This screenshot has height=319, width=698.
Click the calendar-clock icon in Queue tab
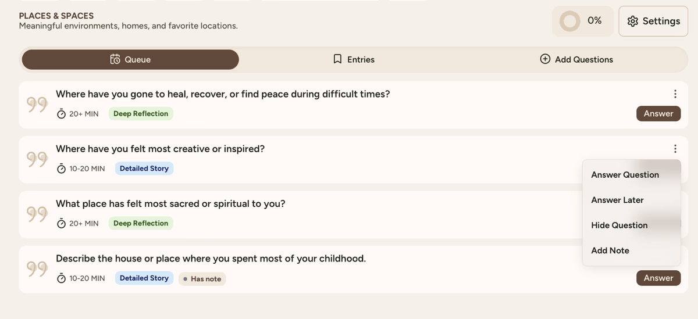click(115, 59)
